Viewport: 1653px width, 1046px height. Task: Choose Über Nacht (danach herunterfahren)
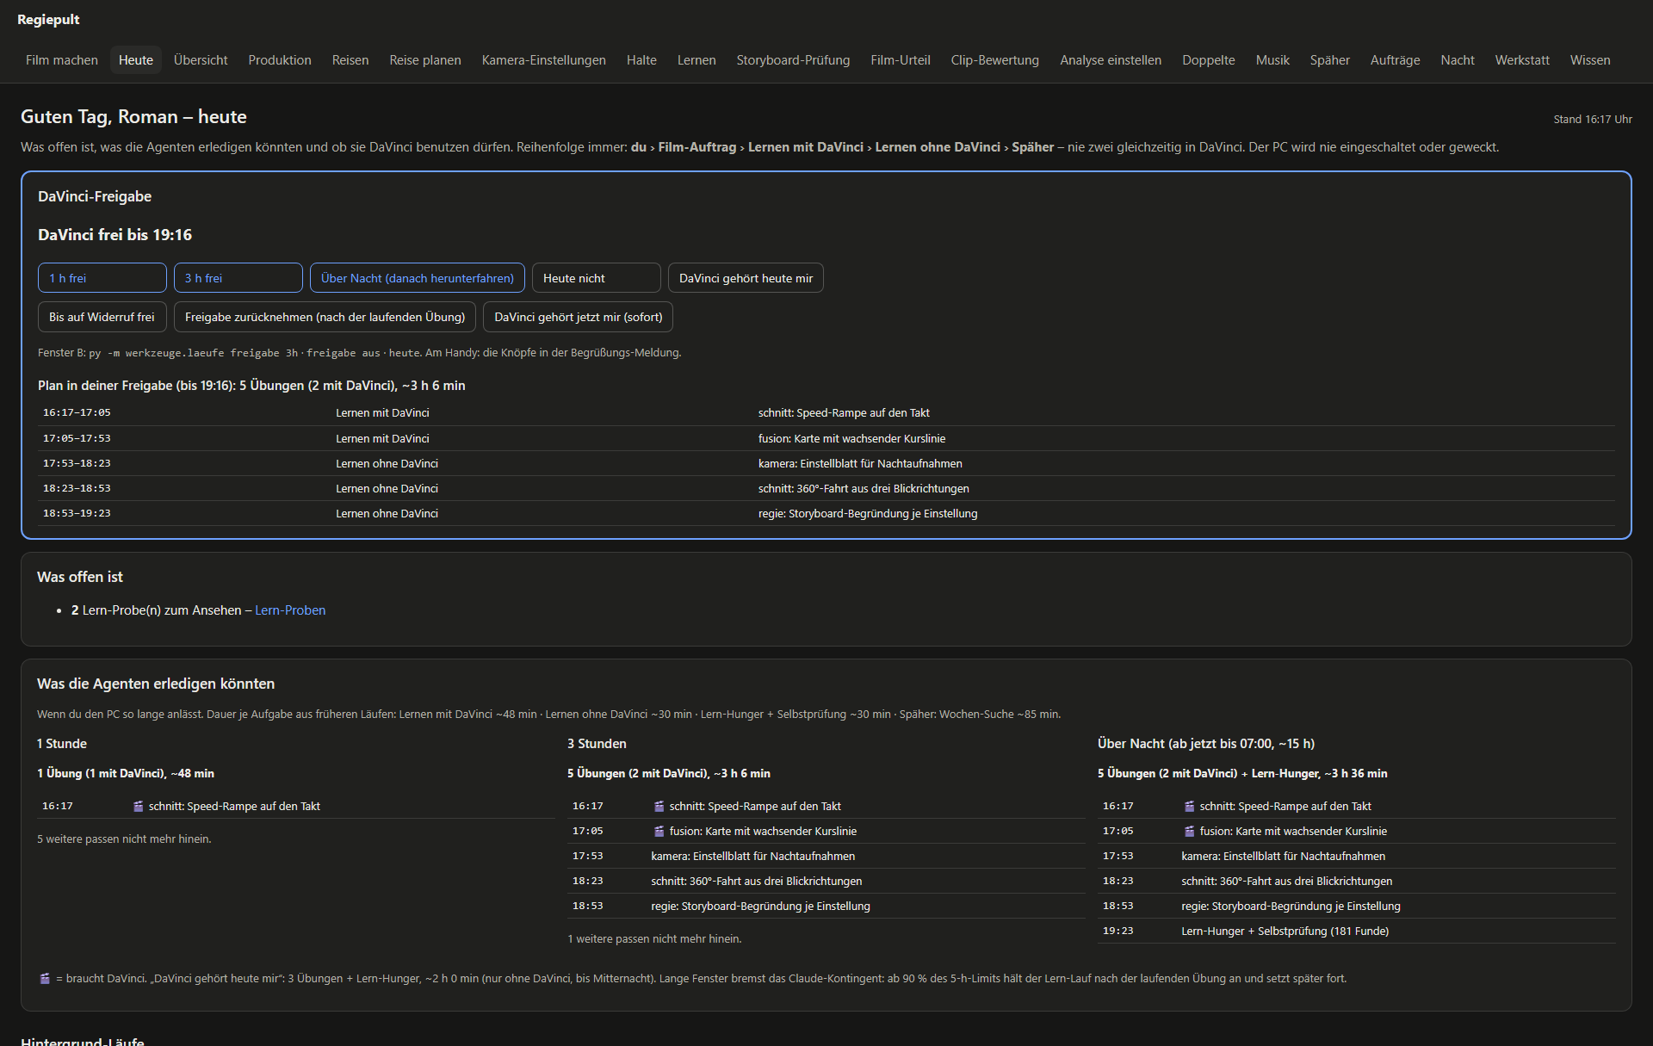(x=418, y=278)
